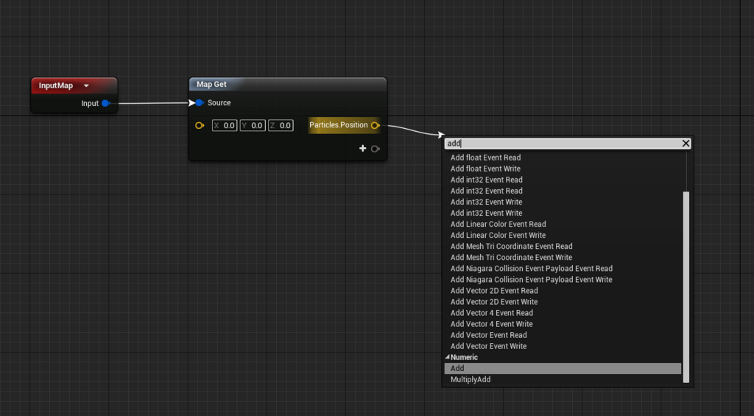Choose 'Add Vector Event Read'

pos(489,335)
